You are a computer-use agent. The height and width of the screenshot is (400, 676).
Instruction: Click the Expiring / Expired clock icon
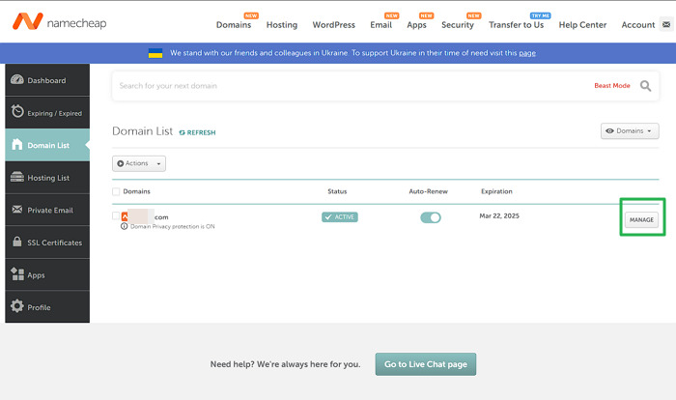pyautogui.click(x=17, y=111)
